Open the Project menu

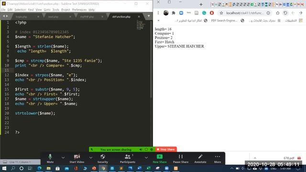pyautogui.click(x=66, y=10)
